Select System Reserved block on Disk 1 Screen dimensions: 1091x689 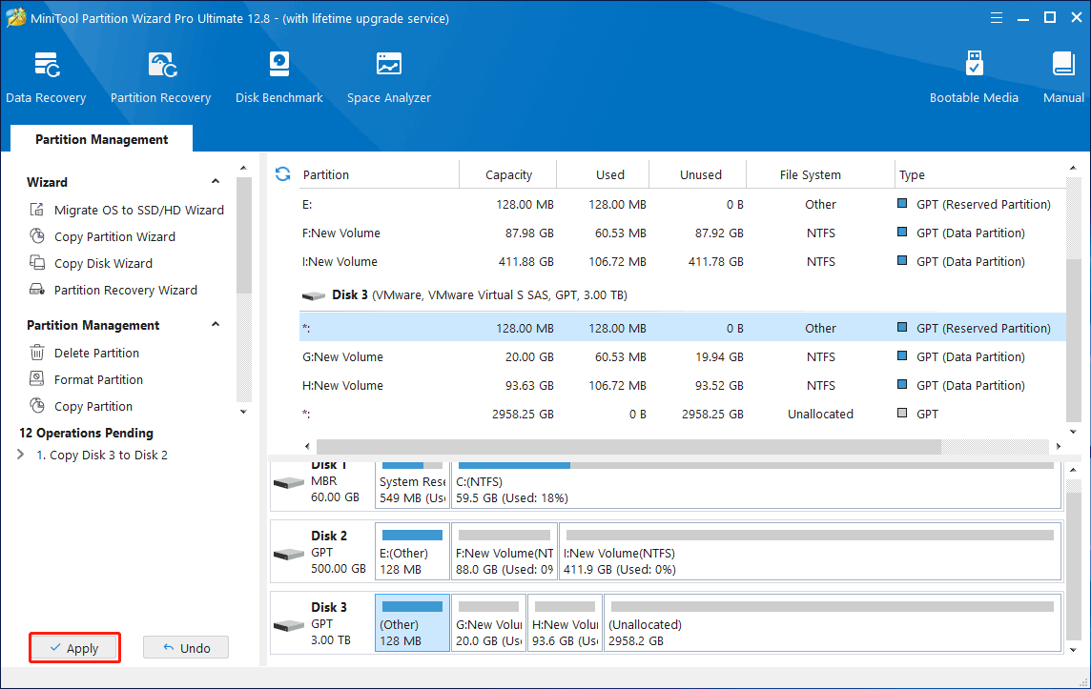click(x=412, y=485)
